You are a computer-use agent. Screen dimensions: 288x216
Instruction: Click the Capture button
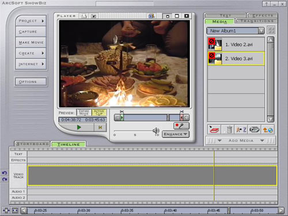(31, 32)
